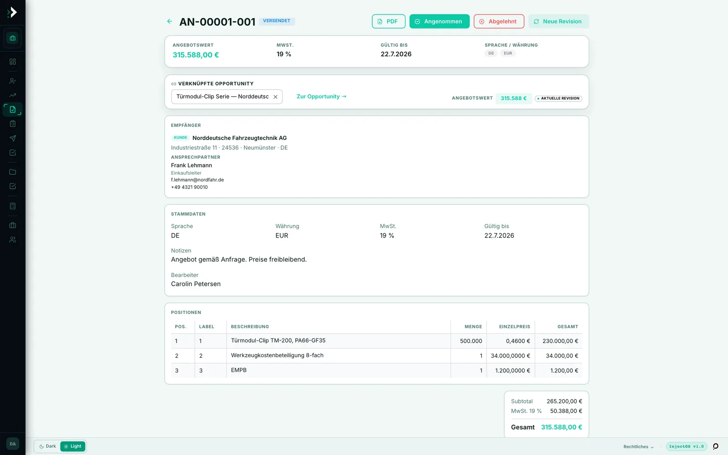This screenshot has height=455, width=728.
Task: Open the contacts person-check sidebar icon
Action: click(x=13, y=81)
